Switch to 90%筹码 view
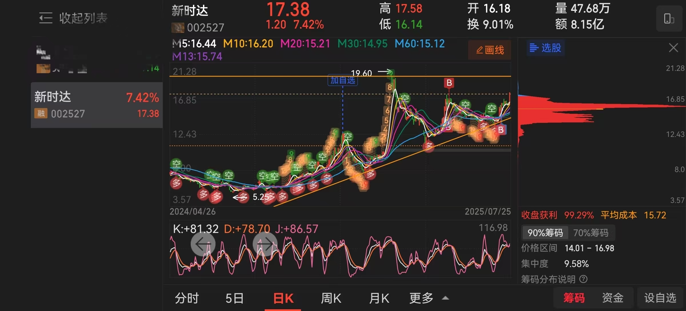 pyautogui.click(x=545, y=233)
